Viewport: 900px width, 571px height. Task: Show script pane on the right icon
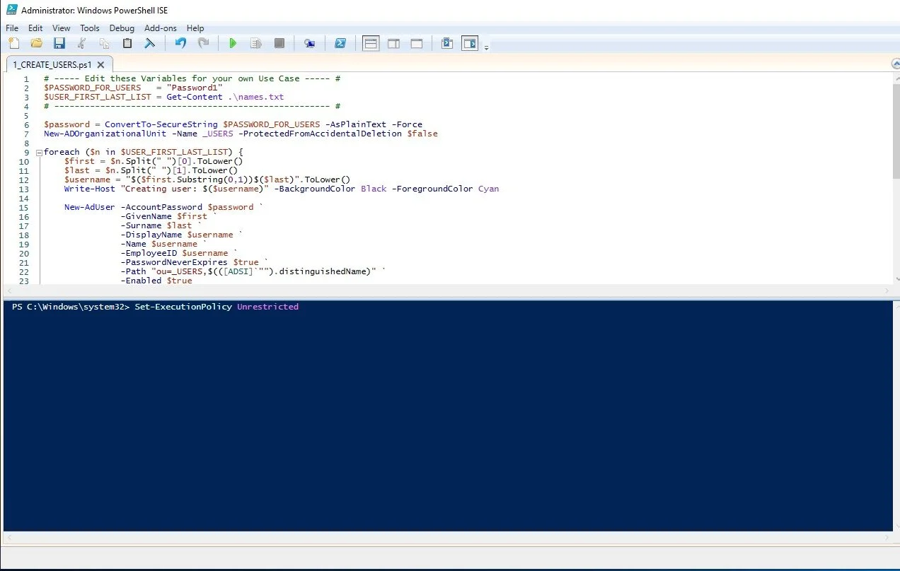click(x=393, y=44)
